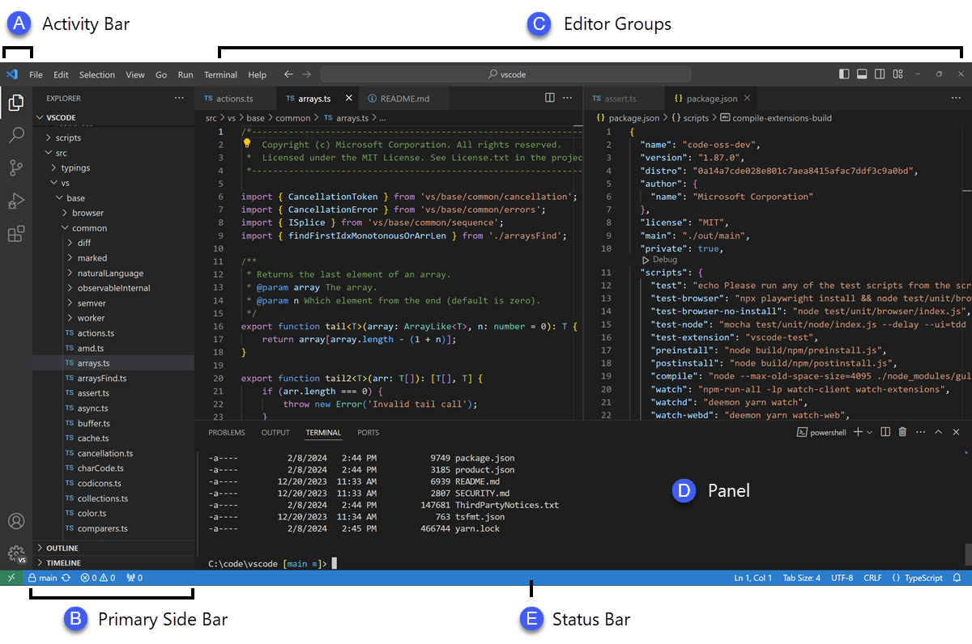Toggle the Panel visibility from the title bar
This screenshot has height=644, width=972.
pyautogui.click(x=862, y=73)
